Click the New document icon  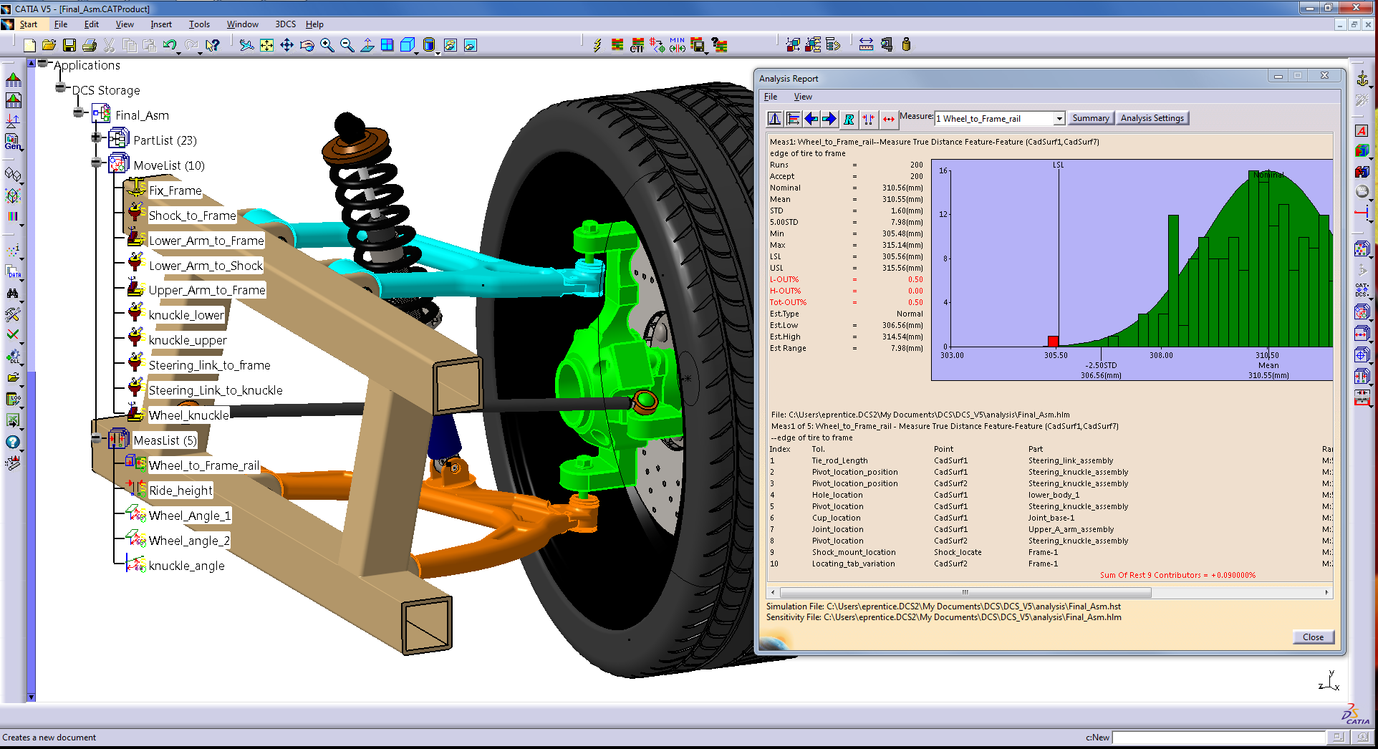(x=29, y=45)
